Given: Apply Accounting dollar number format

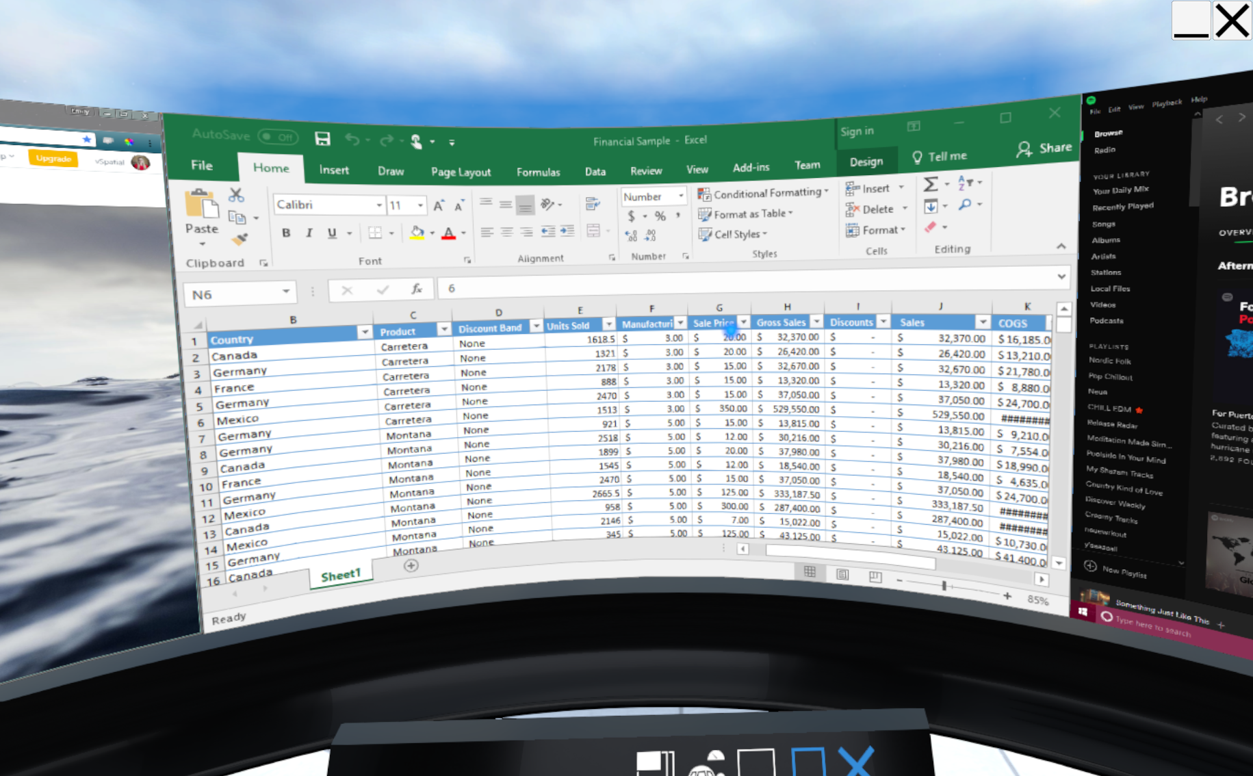Looking at the screenshot, I should pyautogui.click(x=631, y=216).
